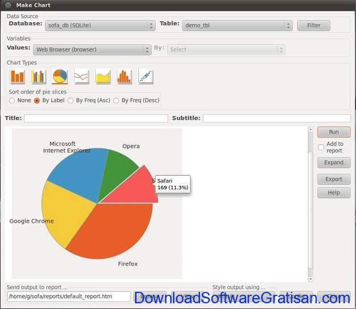Screen dimensions: 356x309
Task: Select the scatterplot chart type icon
Action: tap(146, 76)
